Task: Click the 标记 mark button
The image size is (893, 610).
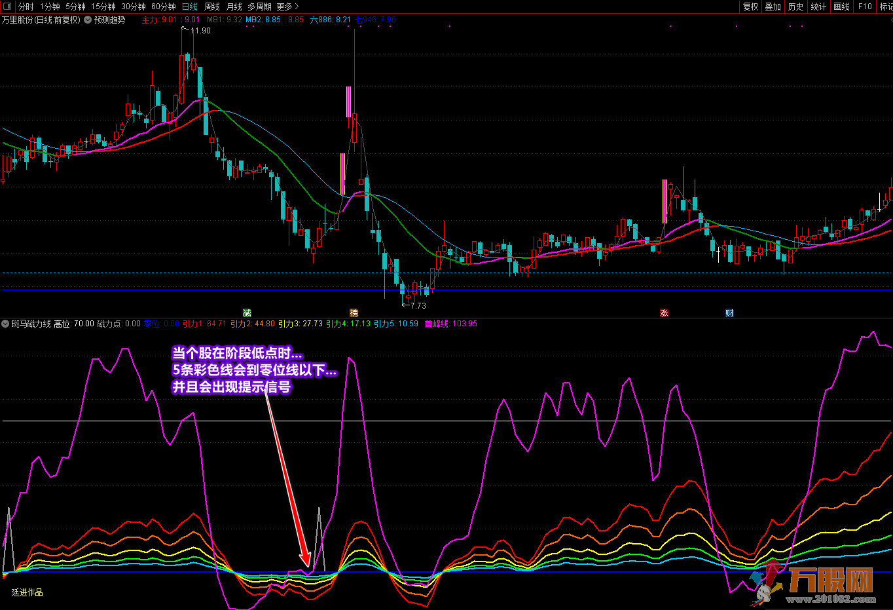Action: pyautogui.click(x=886, y=7)
